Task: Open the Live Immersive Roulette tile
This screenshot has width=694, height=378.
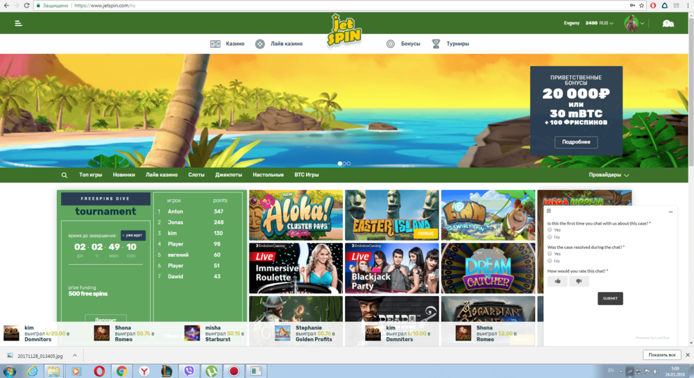Action: pyautogui.click(x=296, y=268)
